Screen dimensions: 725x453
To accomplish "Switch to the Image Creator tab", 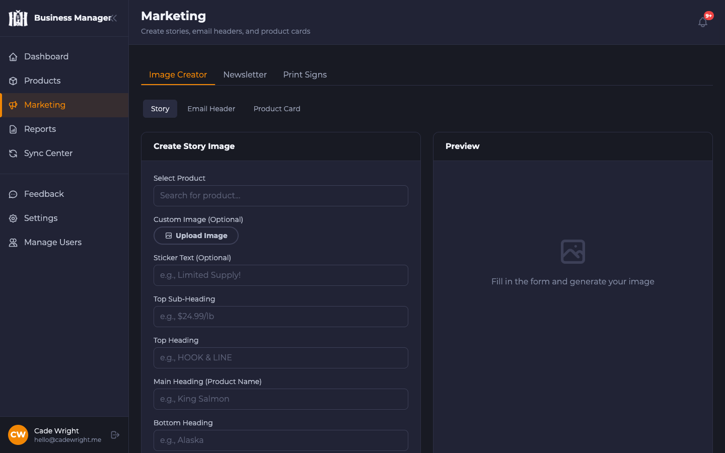I will [178, 74].
